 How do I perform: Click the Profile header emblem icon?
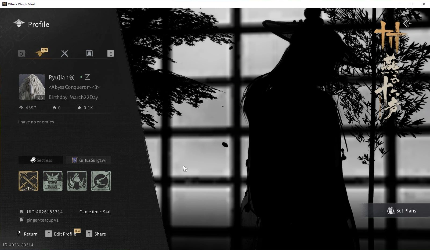pos(19,24)
